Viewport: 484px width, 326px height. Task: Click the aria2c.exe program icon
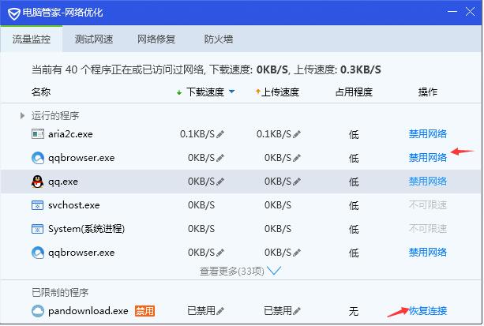coord(38,134)
